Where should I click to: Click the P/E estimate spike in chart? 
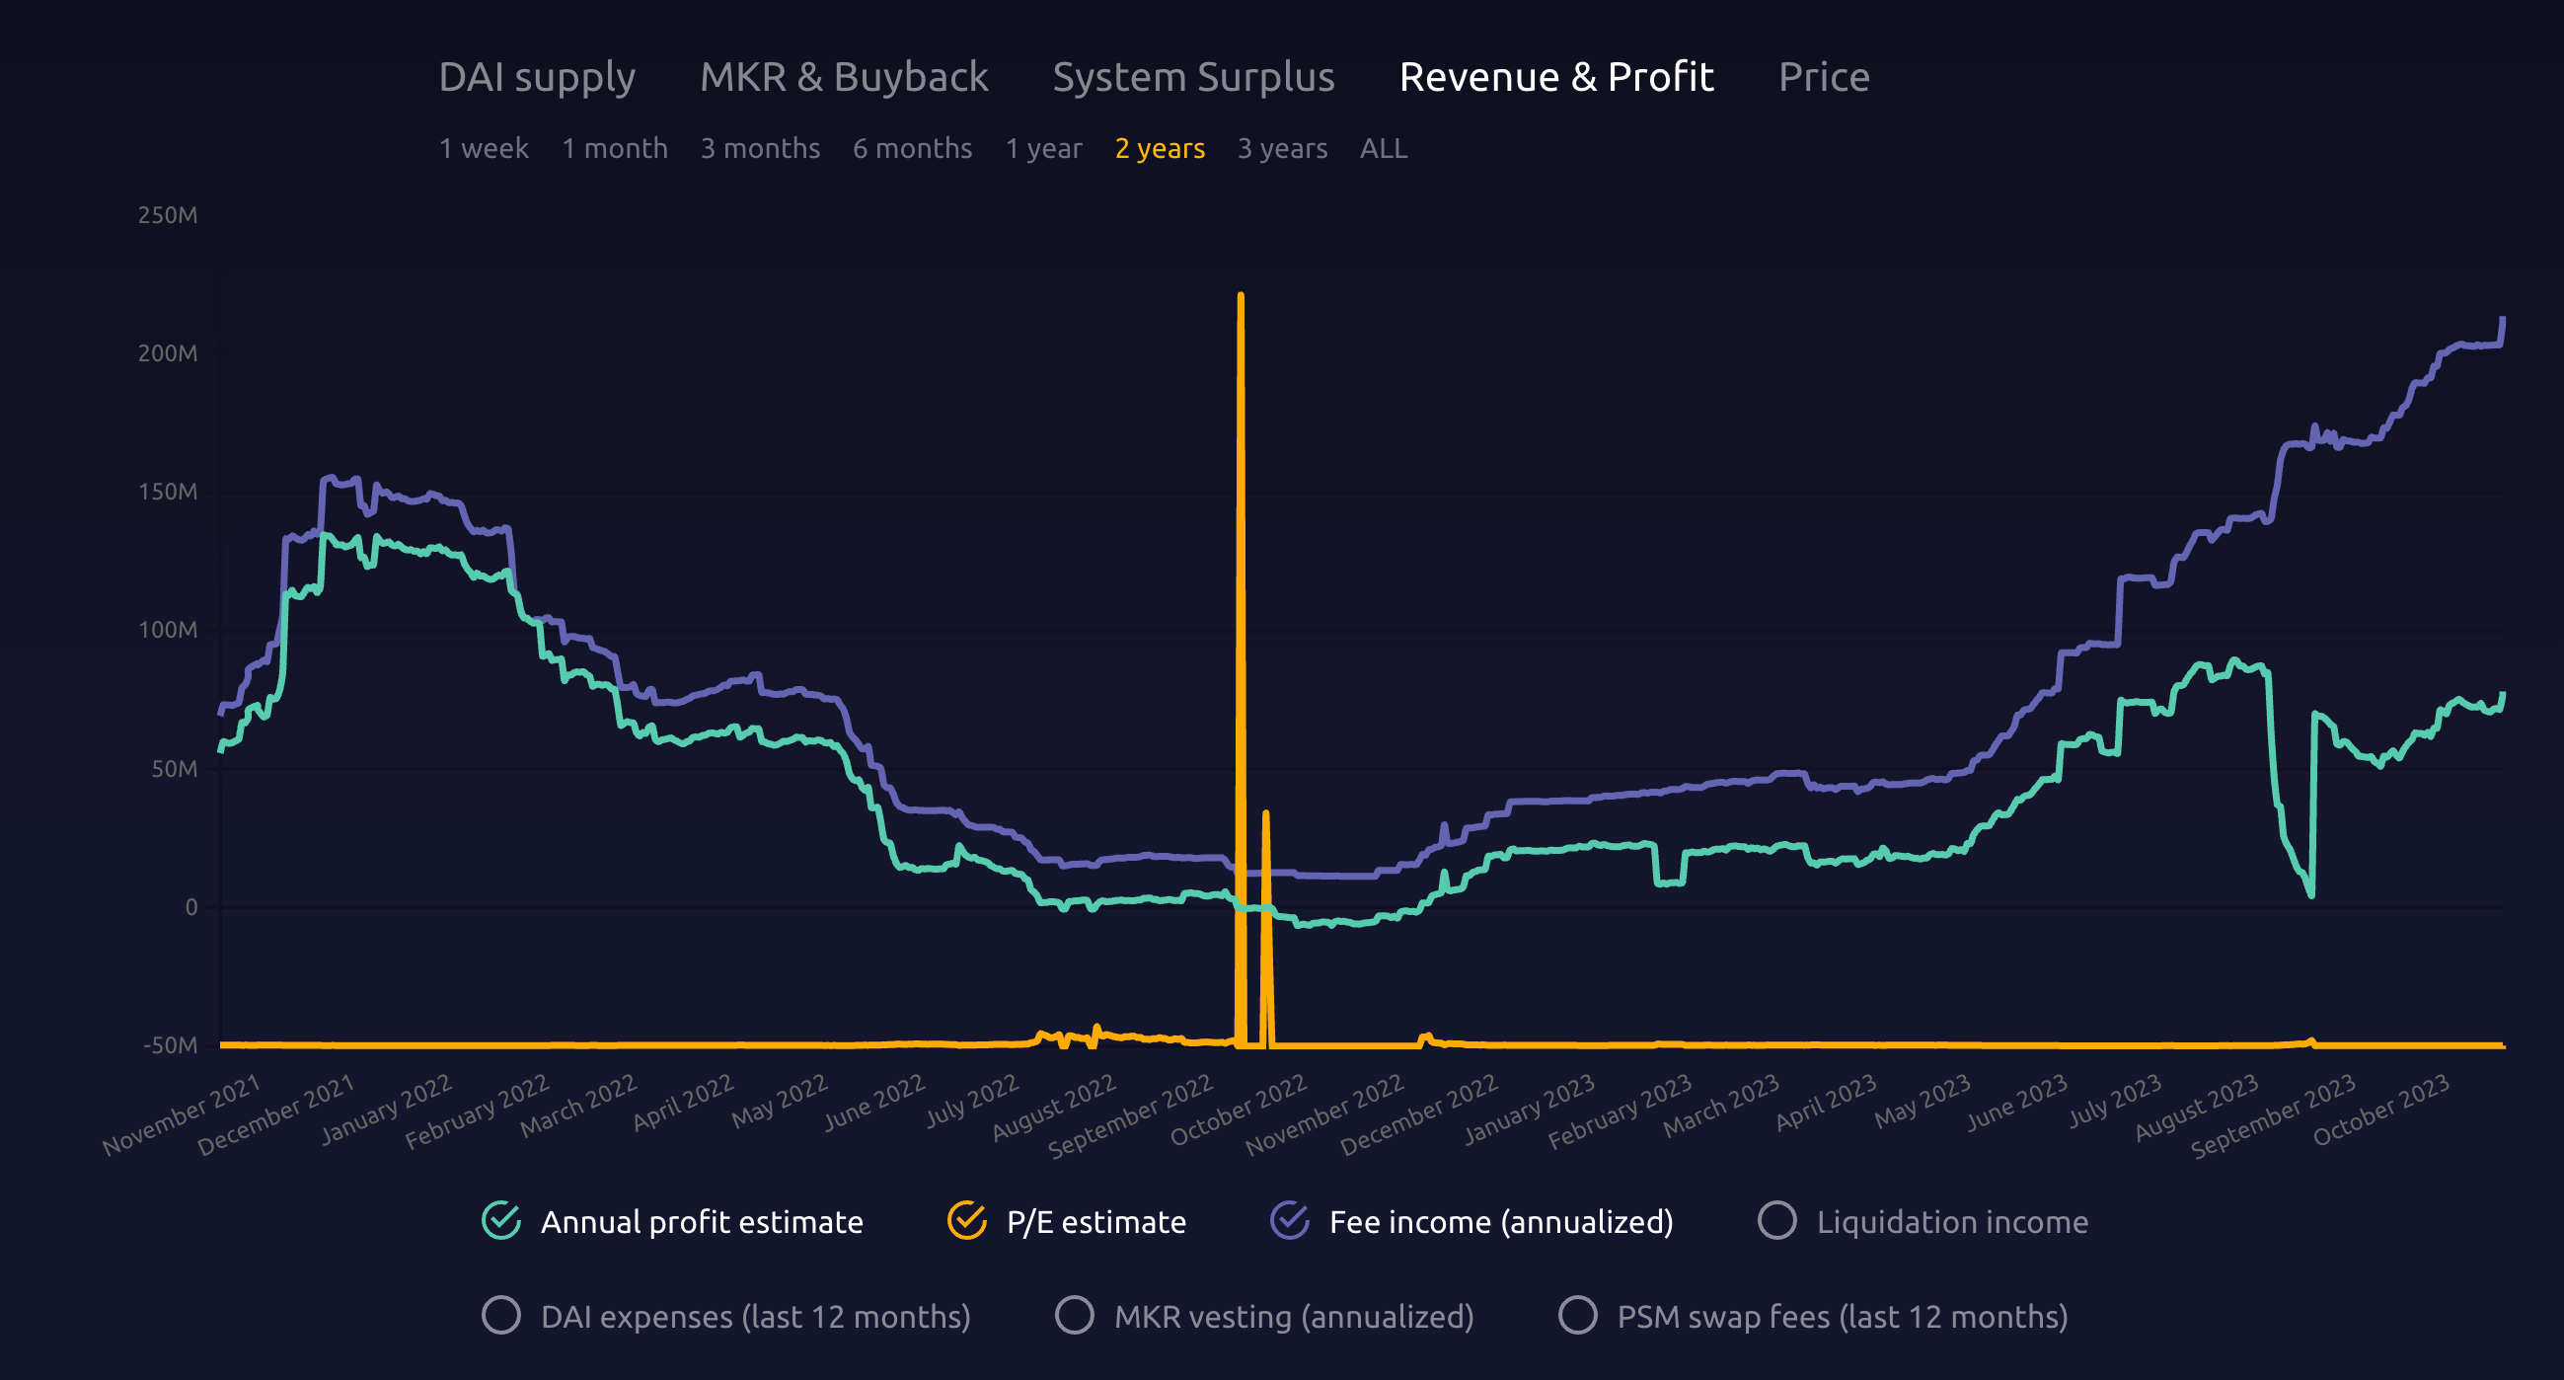(1241, 597)
